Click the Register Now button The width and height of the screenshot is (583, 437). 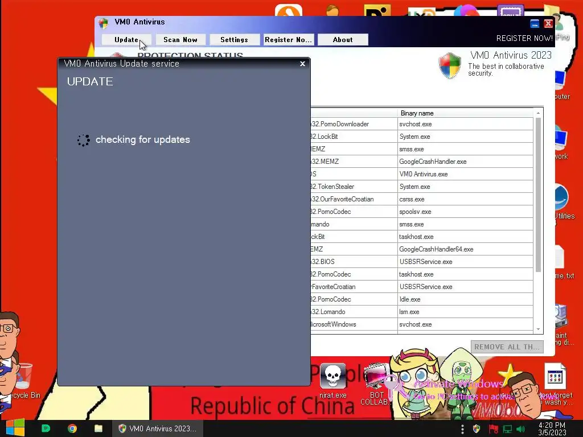289,40
